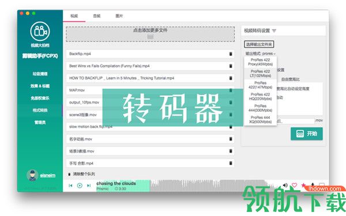Open 效果 & 标题 in the sidebar
This screenshot has width=346, height=216.
coord(40,86)
